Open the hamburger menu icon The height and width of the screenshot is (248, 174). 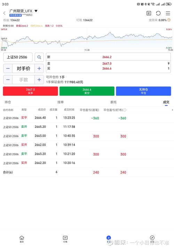click(168, 13)
